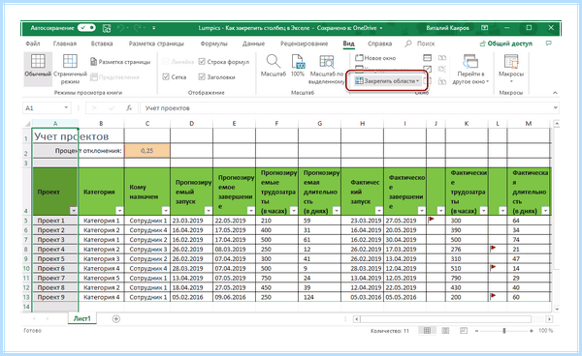Click the insert function fx icon
The width and height of the screenshot is (582, 356).
[129, 108]
